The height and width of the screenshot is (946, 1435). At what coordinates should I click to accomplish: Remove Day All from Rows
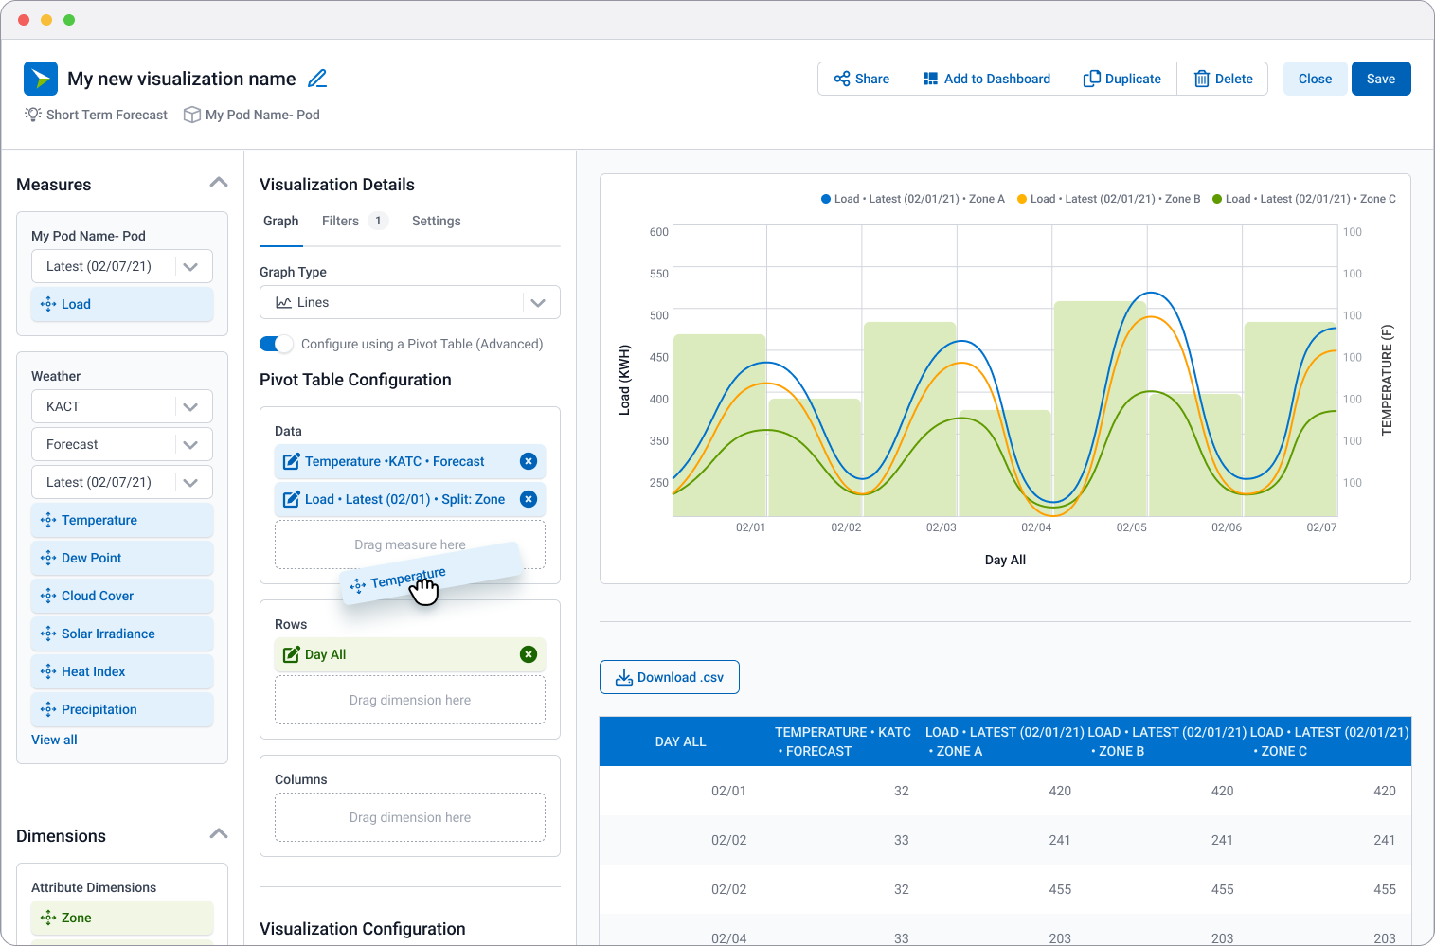(529, 654)
